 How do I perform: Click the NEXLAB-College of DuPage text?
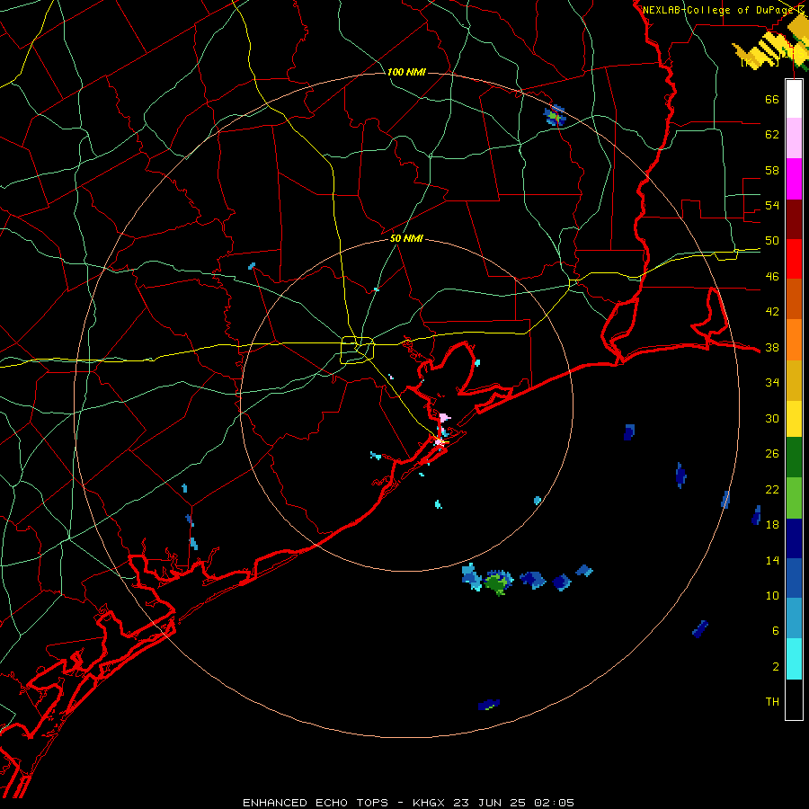point(719,10)
